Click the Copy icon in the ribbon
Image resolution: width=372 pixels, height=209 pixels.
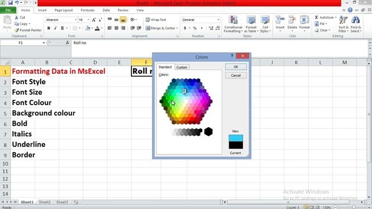(17, 24)
